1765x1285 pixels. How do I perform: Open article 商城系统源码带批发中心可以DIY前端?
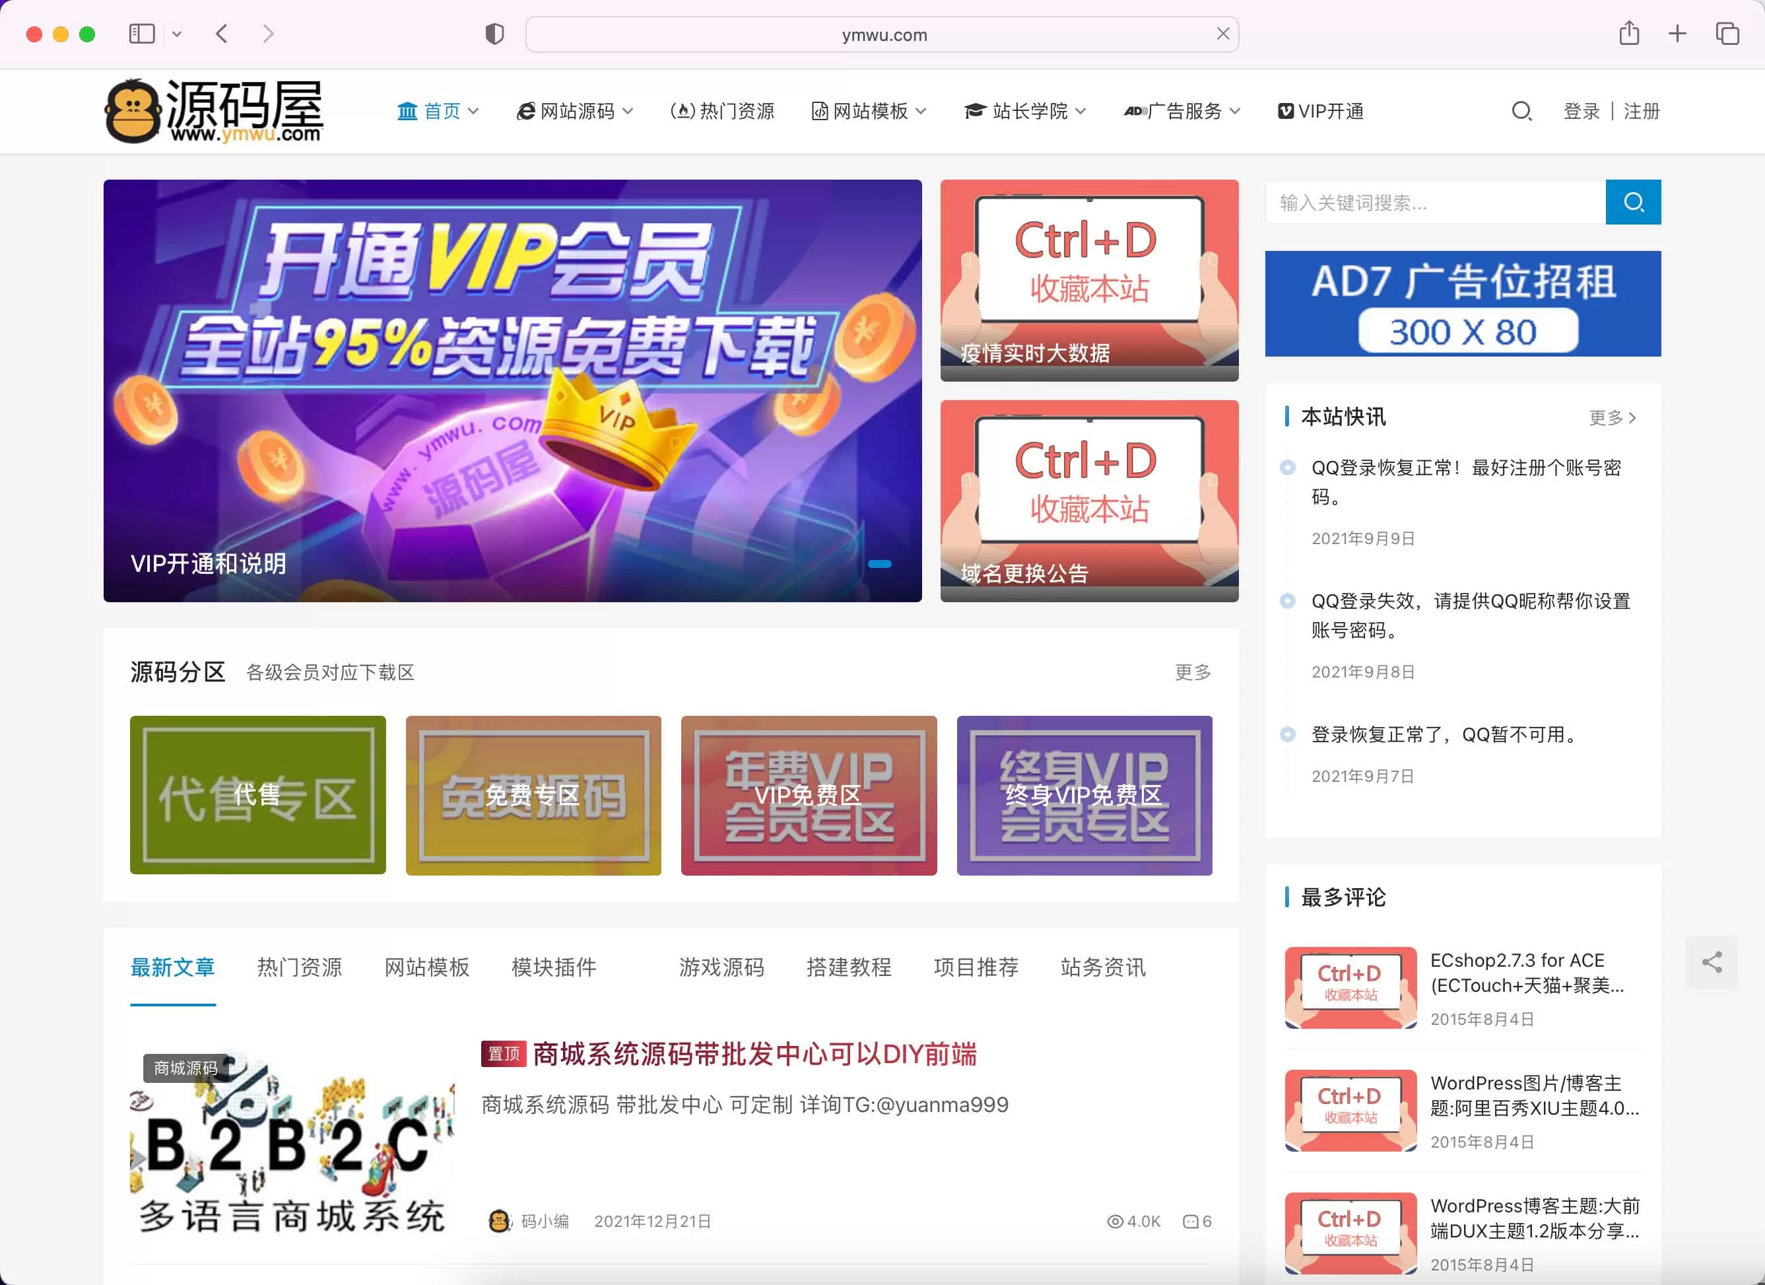pos(754,1054)
